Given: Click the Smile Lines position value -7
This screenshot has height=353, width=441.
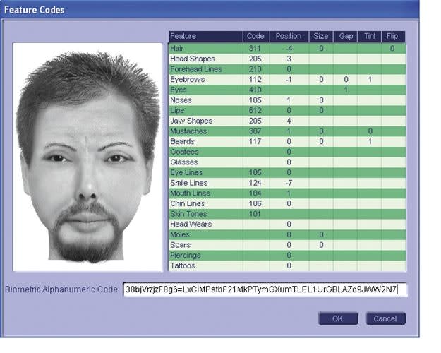Looking at the screenshot, I should (289, 183).
